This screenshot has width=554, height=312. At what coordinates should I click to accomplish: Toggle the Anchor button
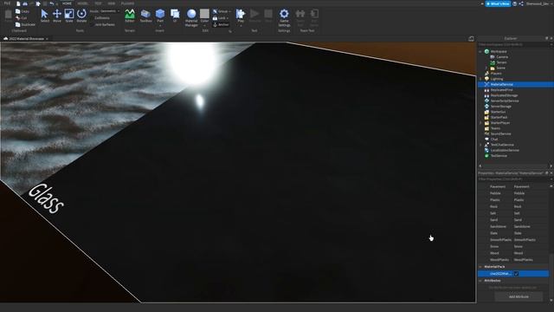pyautogui.click(x=221, y=25)
